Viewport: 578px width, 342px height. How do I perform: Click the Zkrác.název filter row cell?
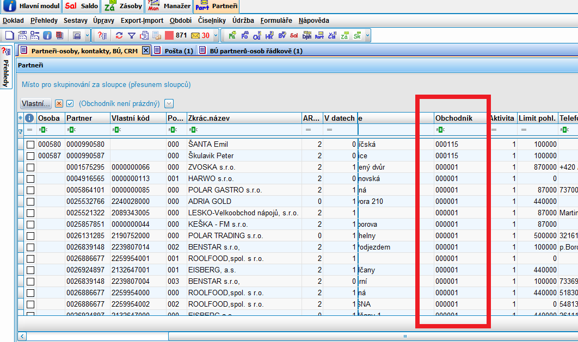245,130
